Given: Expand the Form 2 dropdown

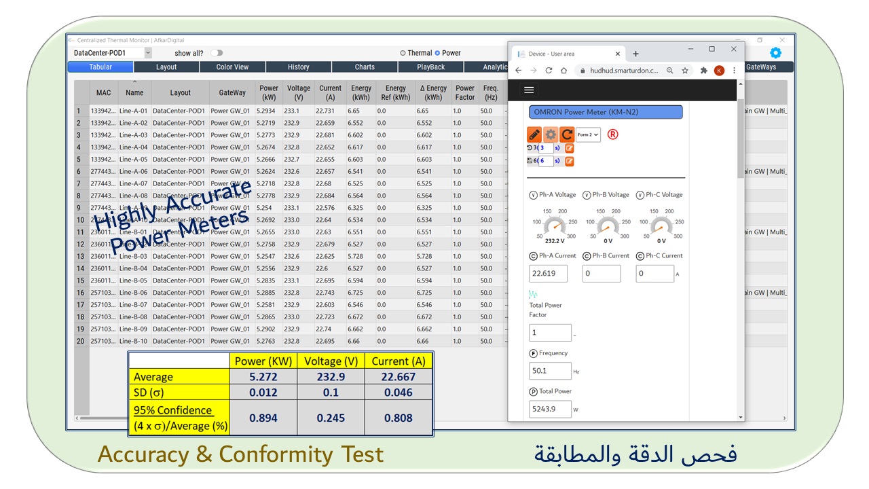Looking at the screenshot, I should (x=588, y=134).
